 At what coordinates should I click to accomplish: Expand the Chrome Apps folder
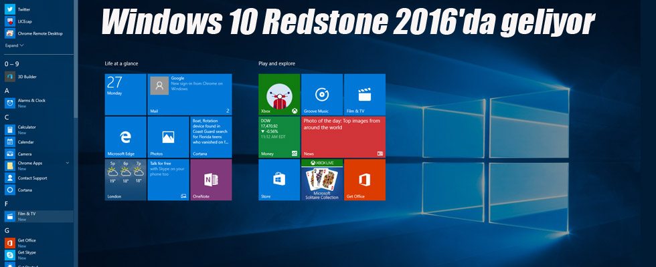(x=67, y=163)
